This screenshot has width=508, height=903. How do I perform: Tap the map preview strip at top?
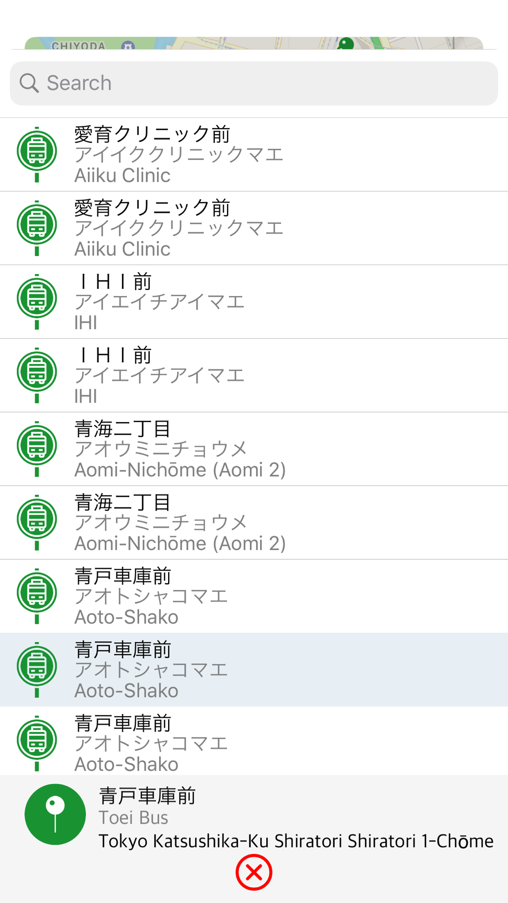pos(254,43)
